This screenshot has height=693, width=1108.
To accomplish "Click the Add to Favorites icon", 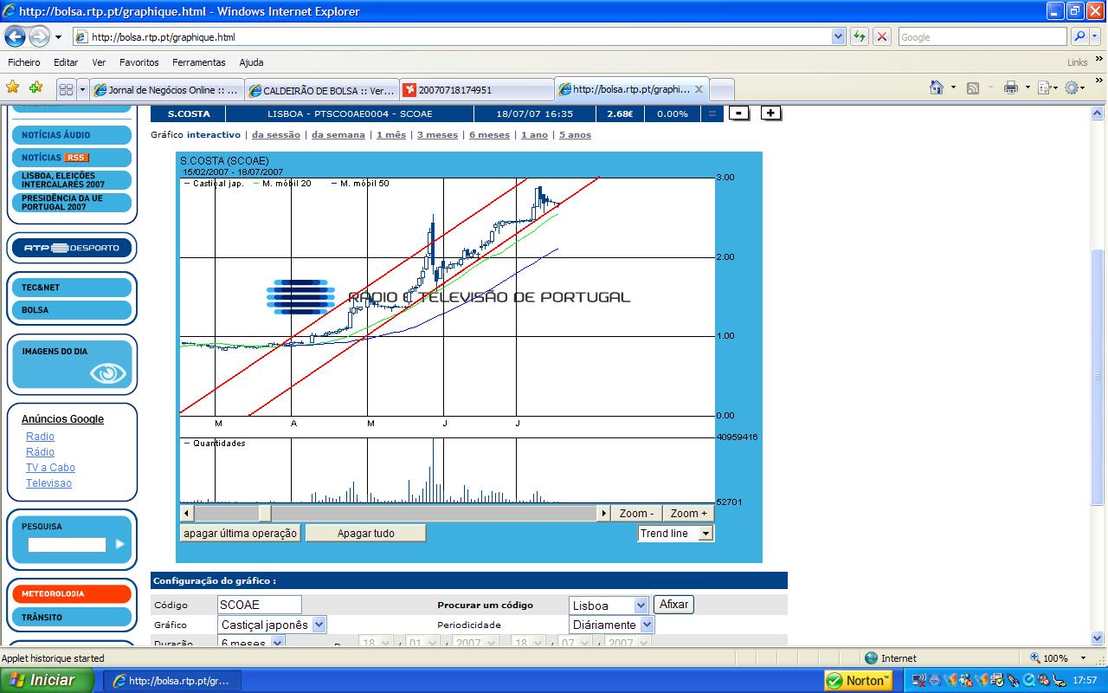I will 35,88.
